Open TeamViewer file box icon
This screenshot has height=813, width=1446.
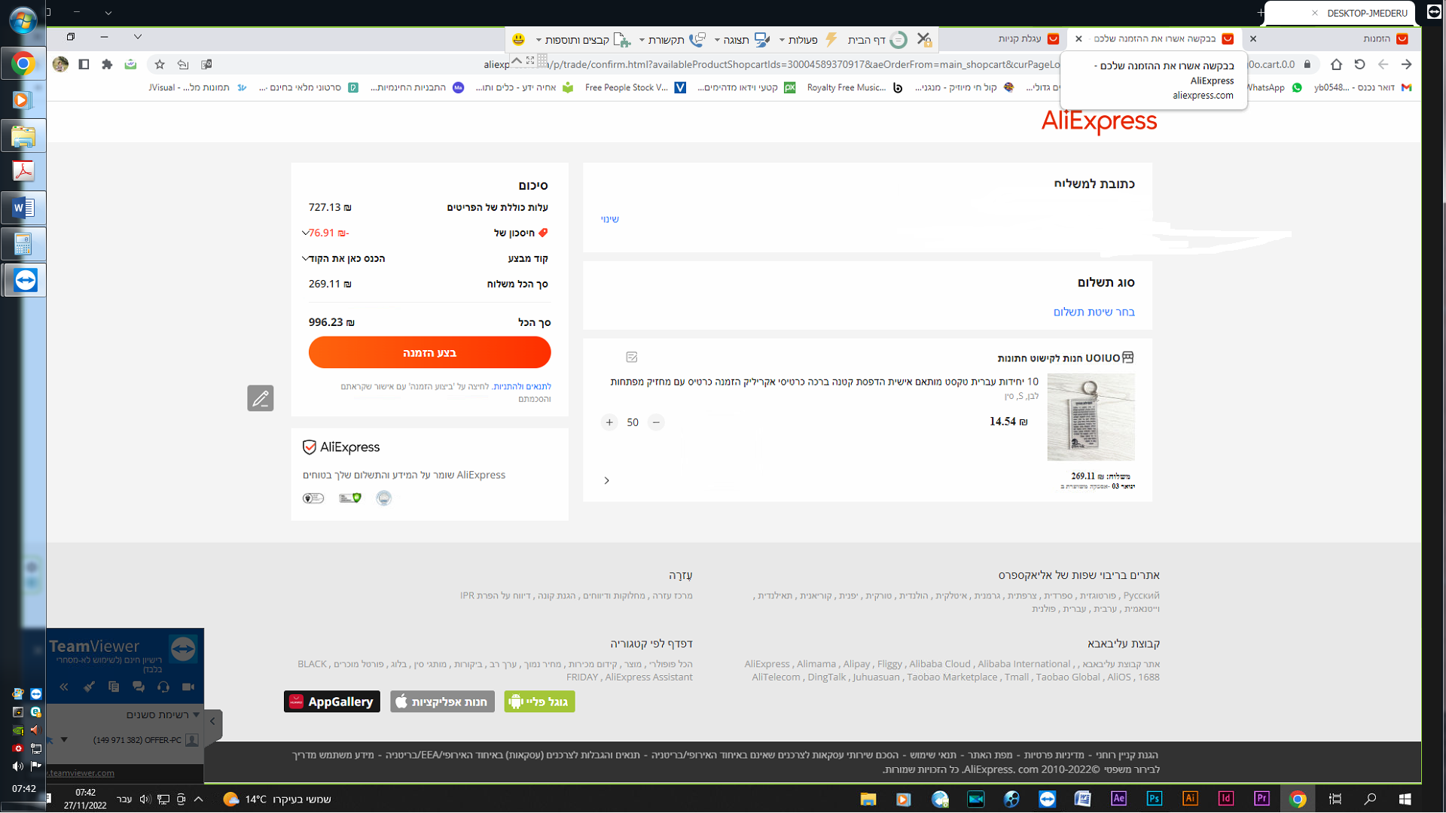pos(114,687)
